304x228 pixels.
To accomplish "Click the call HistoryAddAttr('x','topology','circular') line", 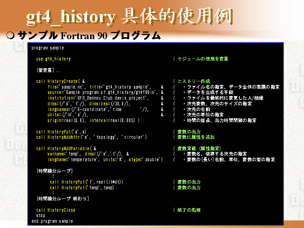I will click(92, 137).
